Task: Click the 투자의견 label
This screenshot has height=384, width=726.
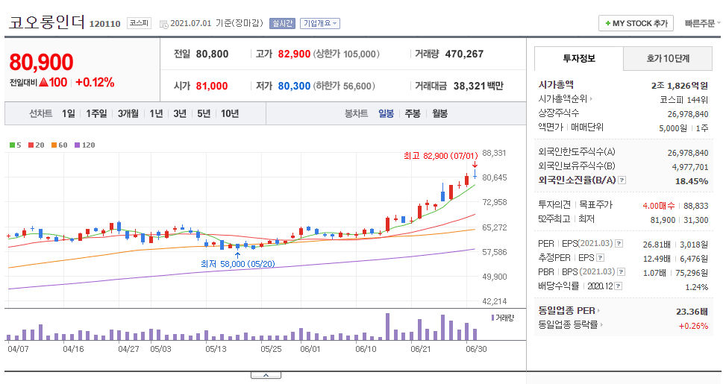Action: point(554,204)
